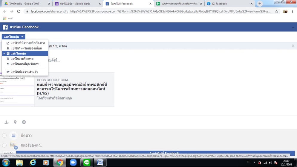Click the 'ยกเลิก' cancel button

click(9, 153)
